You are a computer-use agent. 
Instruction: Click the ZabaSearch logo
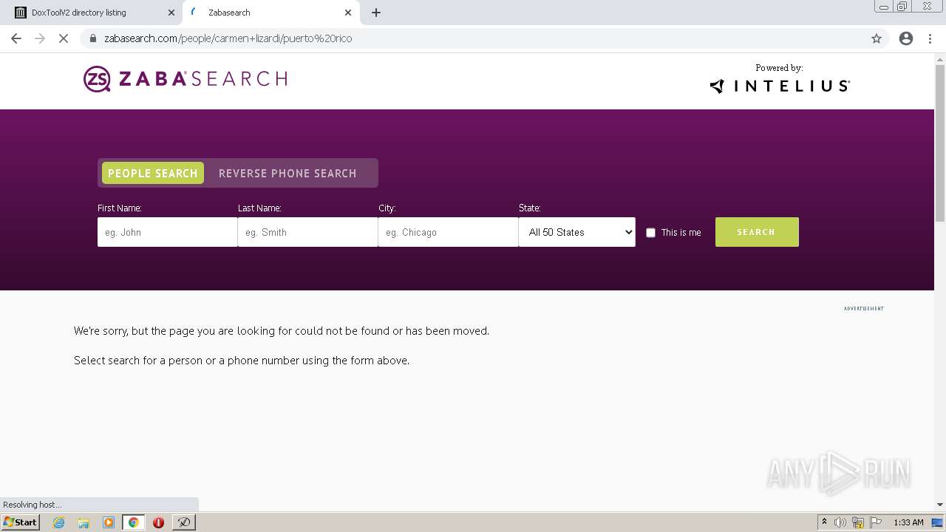(185, 79)
